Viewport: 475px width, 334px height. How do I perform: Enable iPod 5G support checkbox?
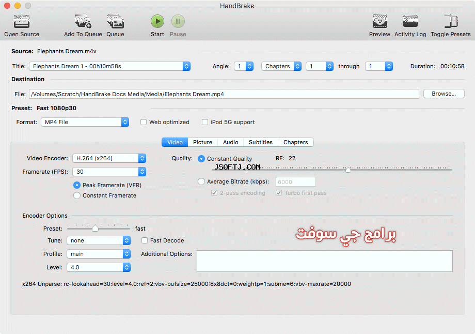click(205, 122)
